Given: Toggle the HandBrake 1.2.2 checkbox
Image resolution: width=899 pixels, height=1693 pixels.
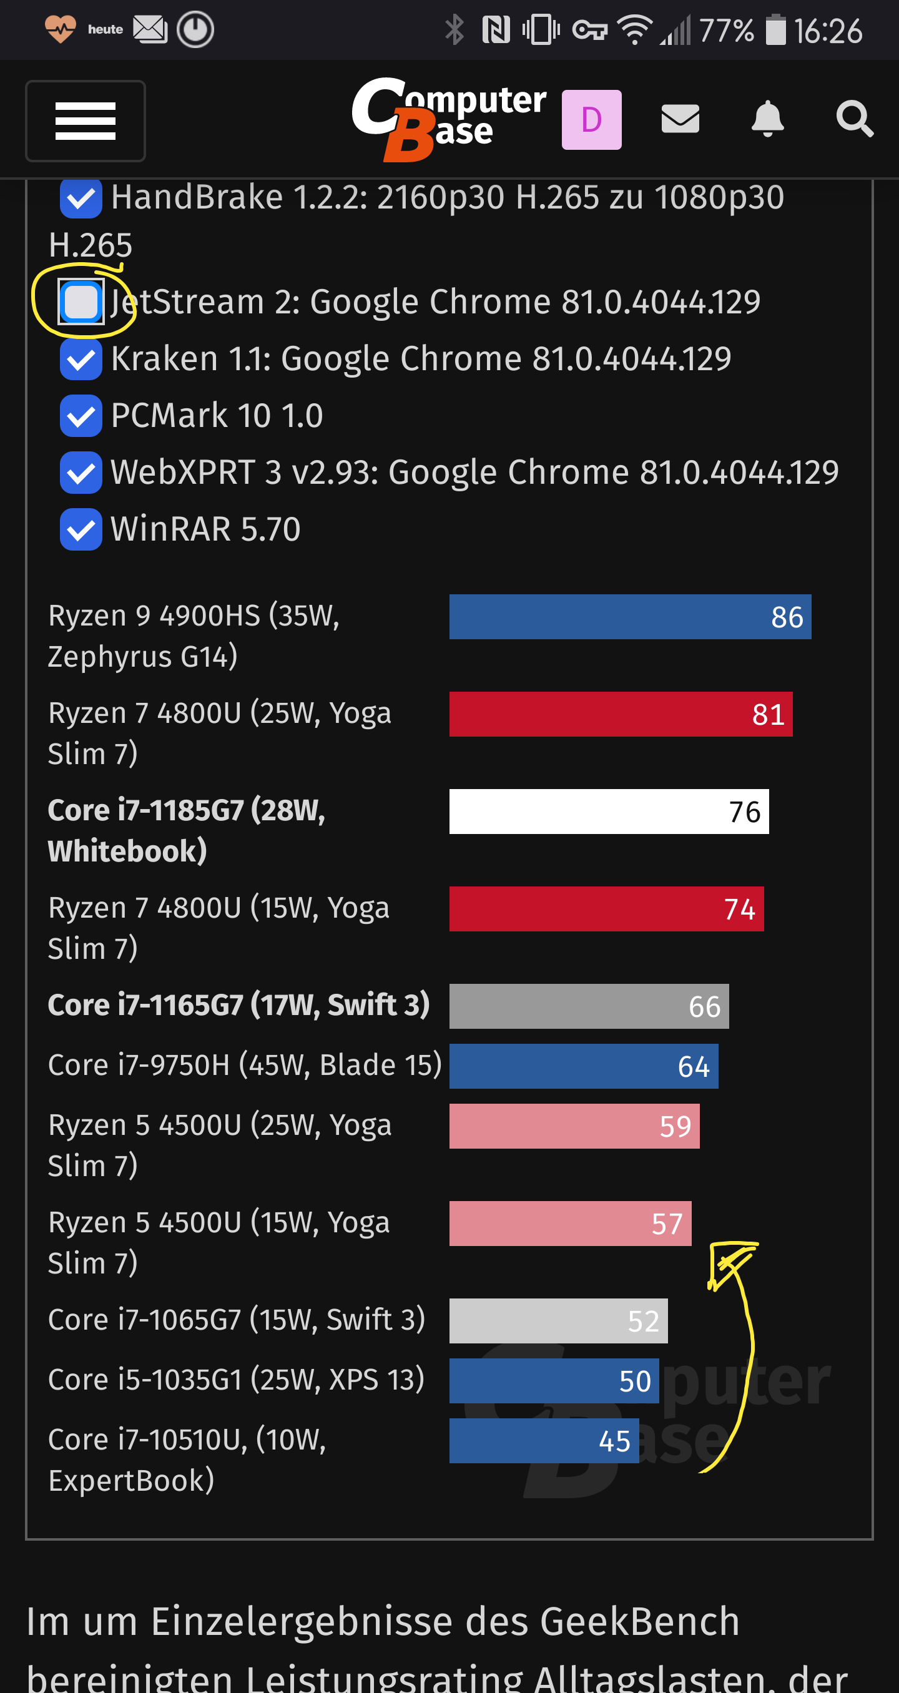Looking at the screenshot, I should click(x=81, y=198).
